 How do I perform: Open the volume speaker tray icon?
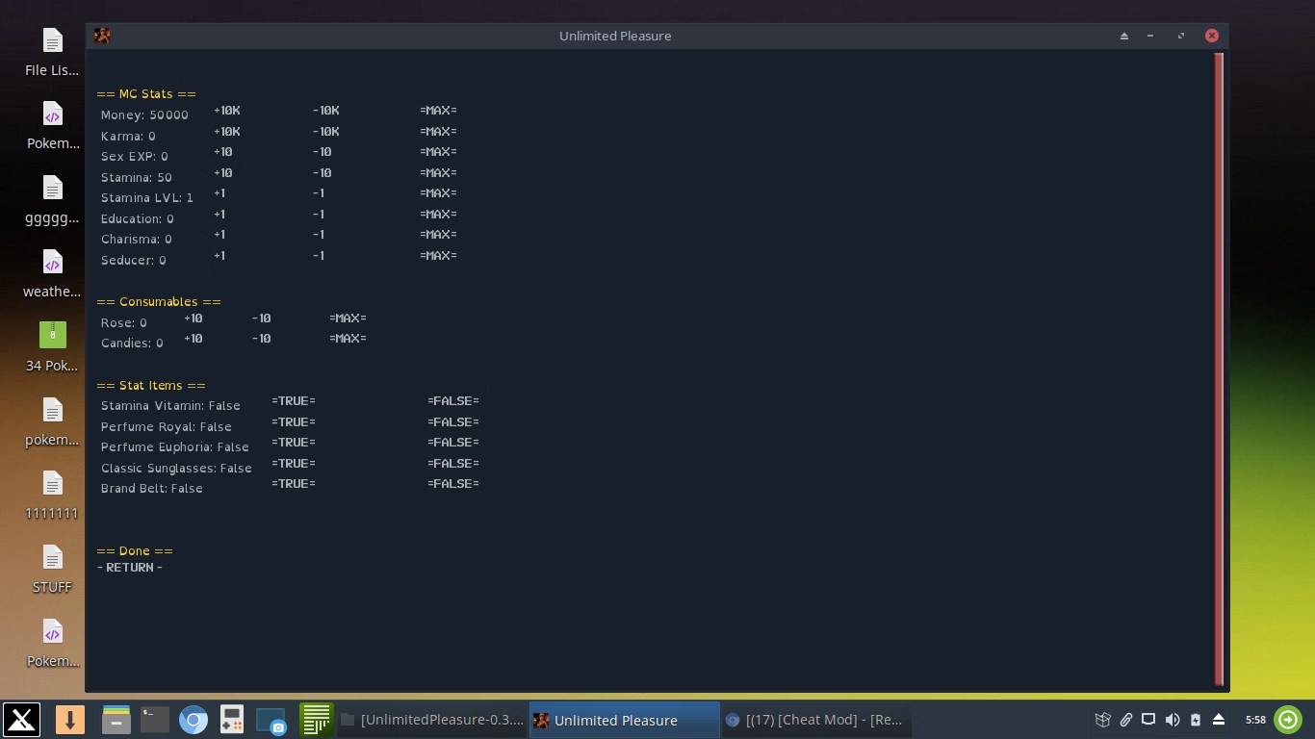(1173, 720)
